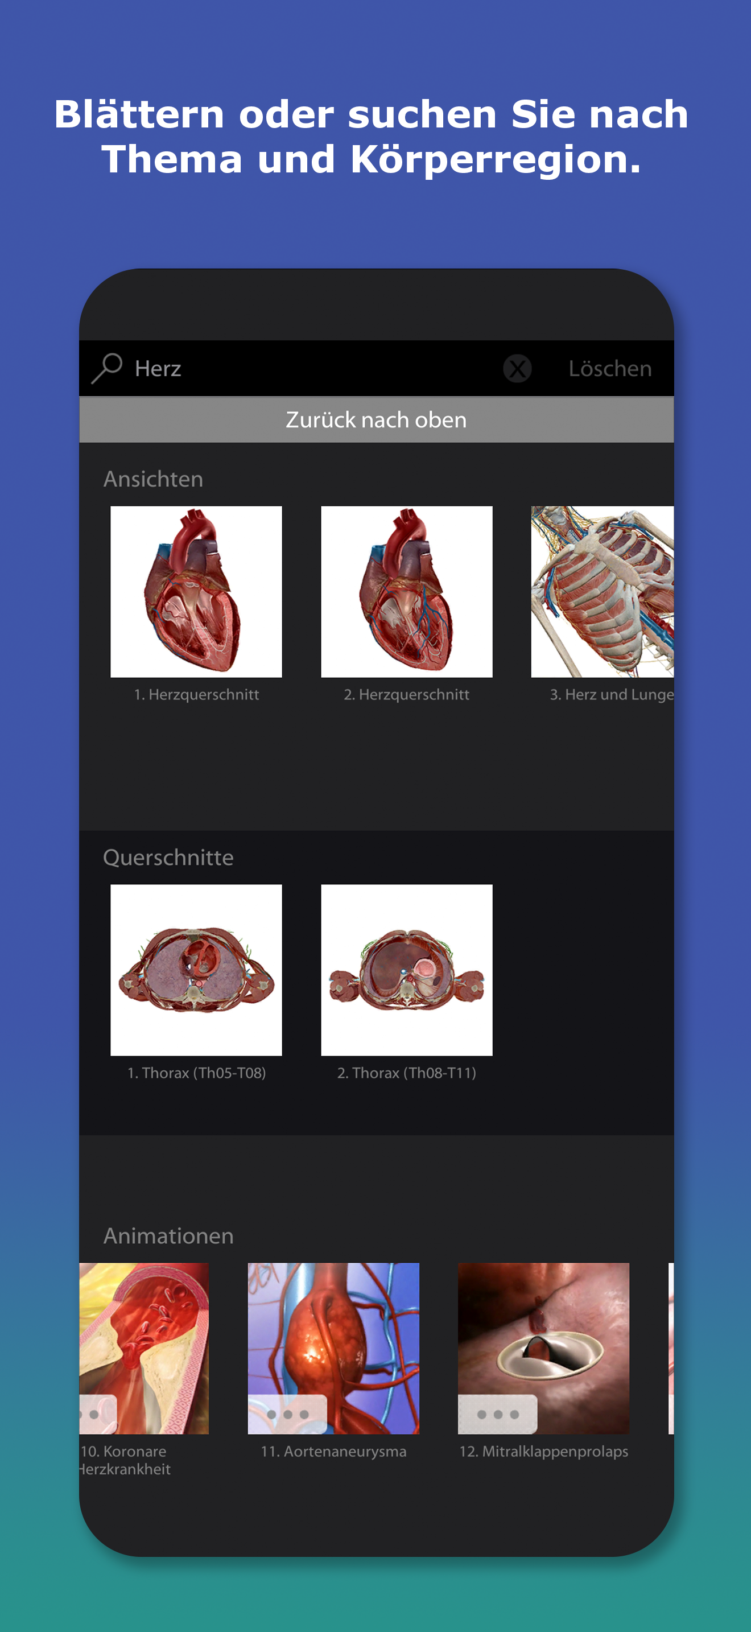Tap the Löschen button
This screenshot has height=1632, width=751.
pyautogui.click(x=610, y=368)
